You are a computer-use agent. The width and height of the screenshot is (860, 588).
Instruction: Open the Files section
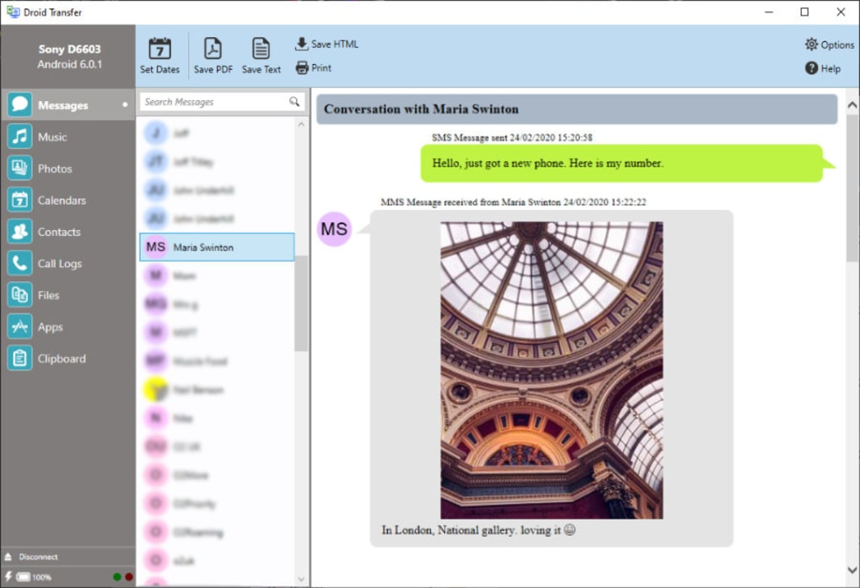[x=20, y=295]
